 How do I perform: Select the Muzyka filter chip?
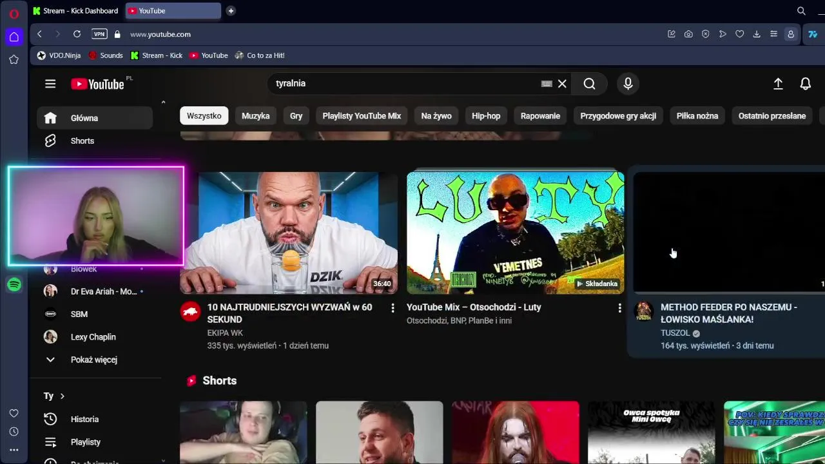pos(255,116)
